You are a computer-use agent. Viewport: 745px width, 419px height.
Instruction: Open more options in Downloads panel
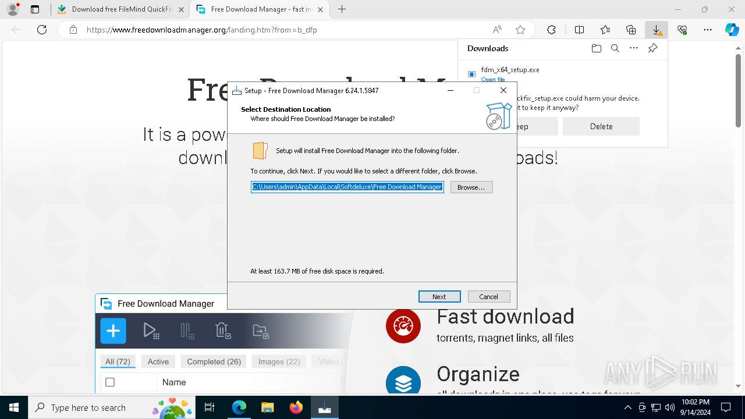[634, 48]
